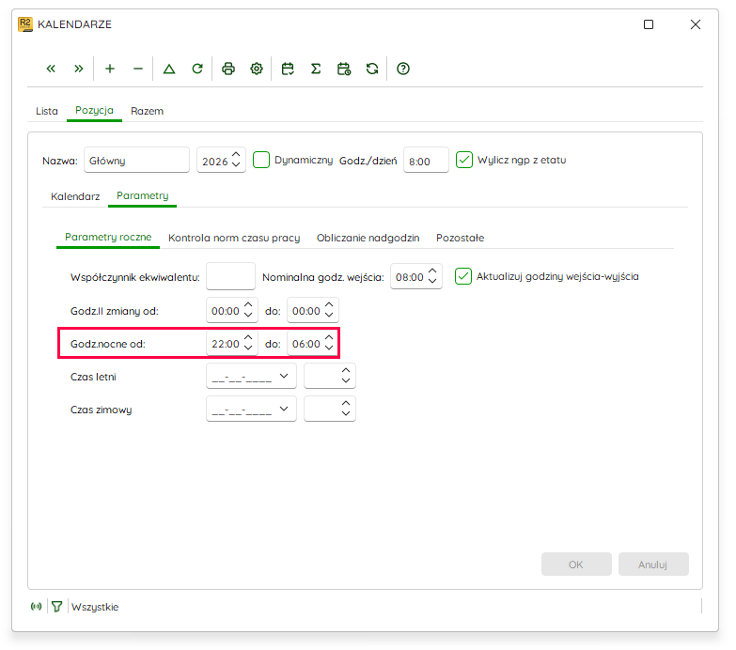
Task: Click the Współczynnik ekwiwalentu input field
Action: pyautogui.click(x=230, y=276)
